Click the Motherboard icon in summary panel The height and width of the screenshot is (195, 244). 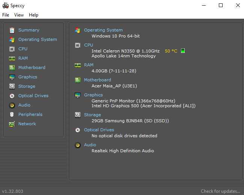tap(78, 80)
